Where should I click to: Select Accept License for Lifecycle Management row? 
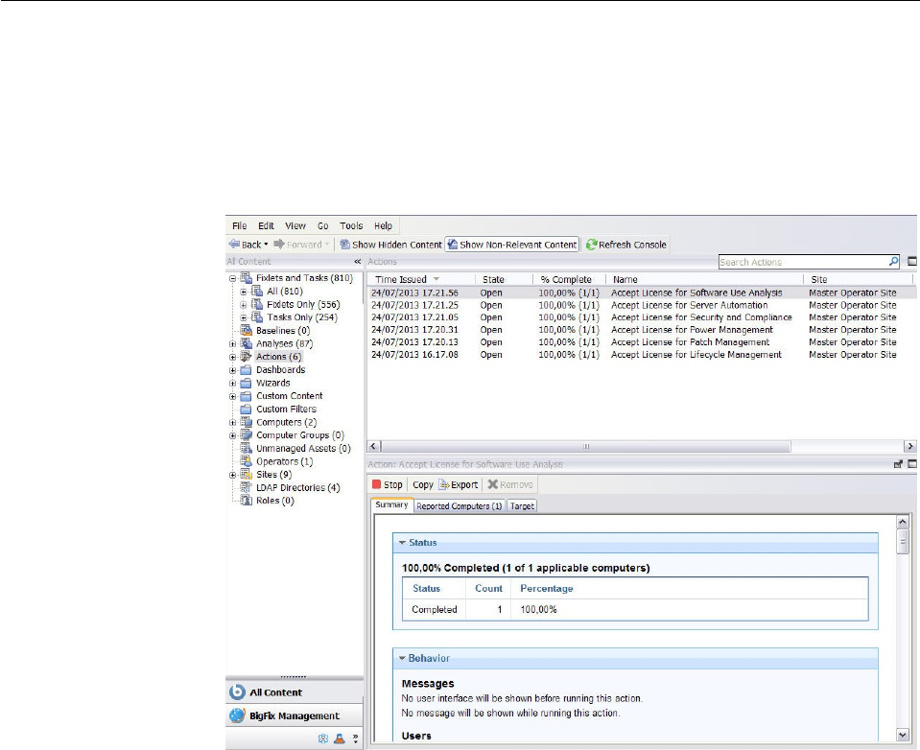point(640,354)
